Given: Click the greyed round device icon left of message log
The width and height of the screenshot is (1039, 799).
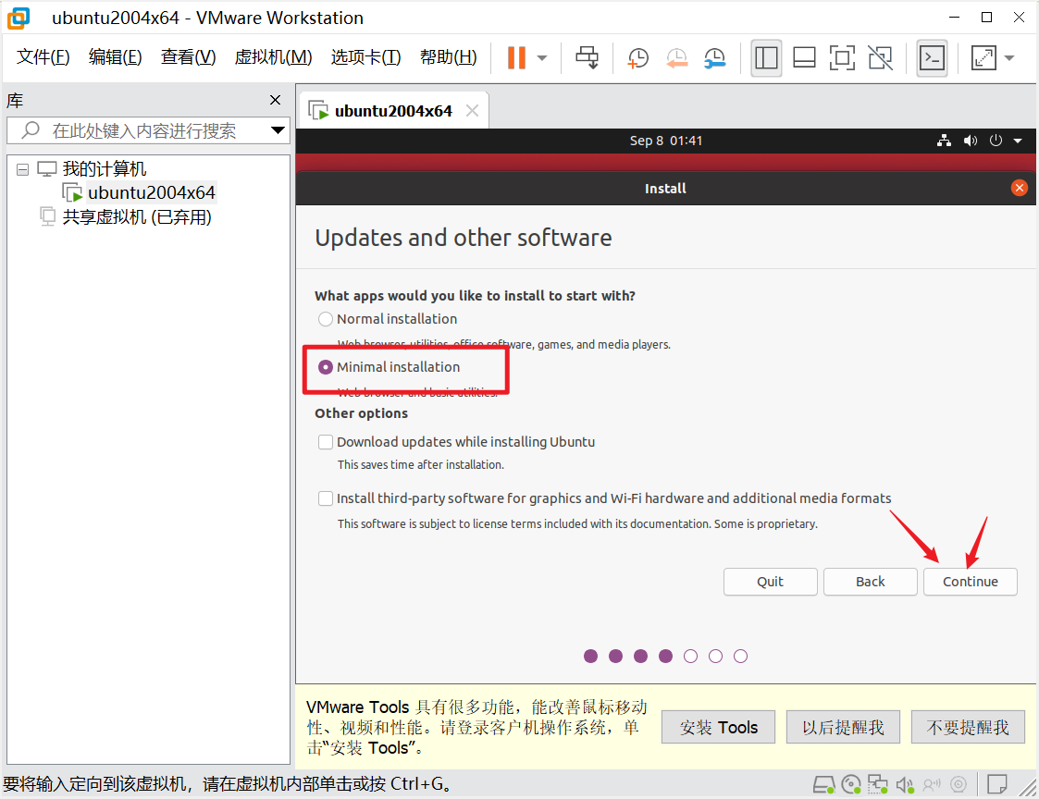Looking at the screenshot, I should click(959, 785).
